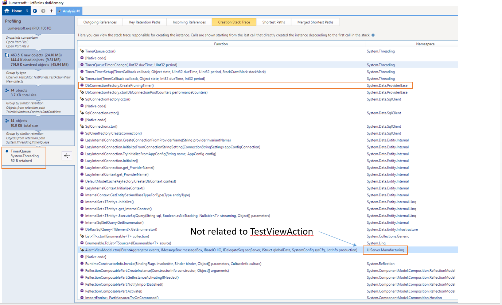Open the Home dropdown arrow menu
The image size is (502, 305).
point(27,11)
